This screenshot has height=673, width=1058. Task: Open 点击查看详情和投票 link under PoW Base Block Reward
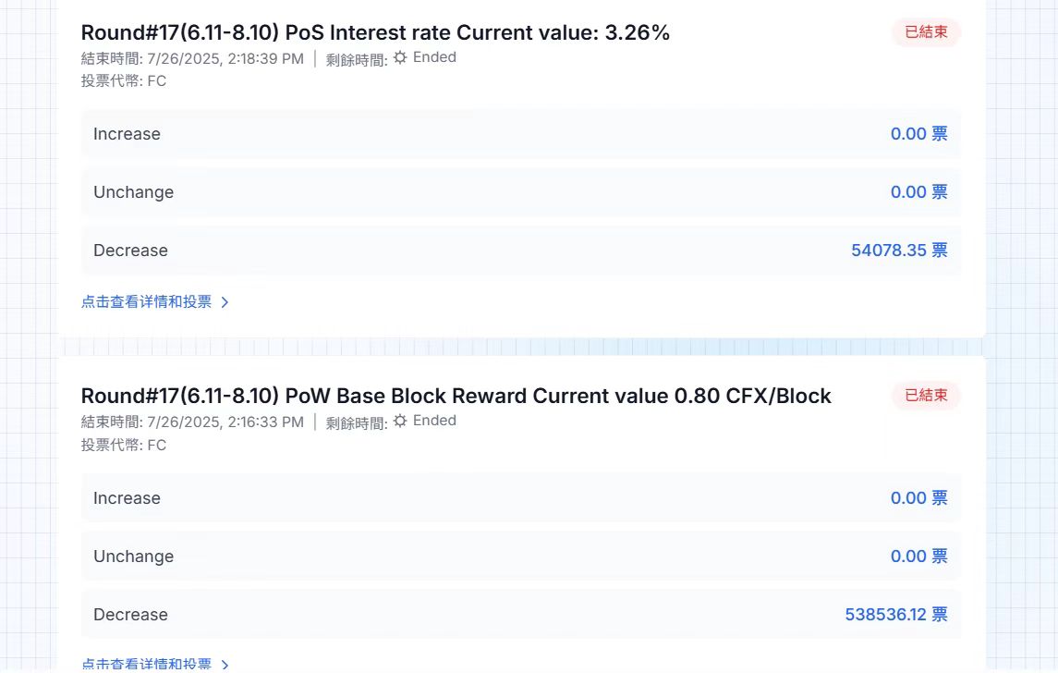point(146,665)
